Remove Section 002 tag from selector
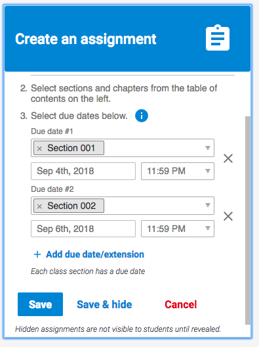Screen dimensions: 259x347 tap(39, 206)
